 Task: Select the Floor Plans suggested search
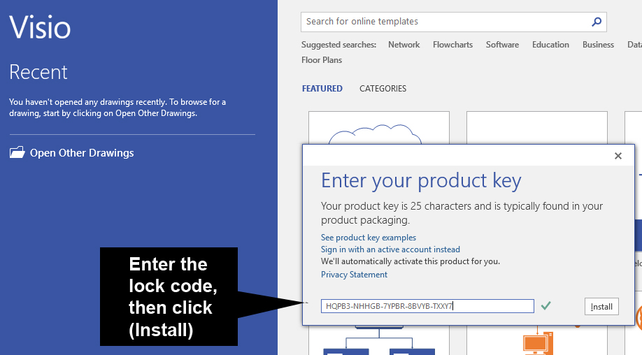322,60
